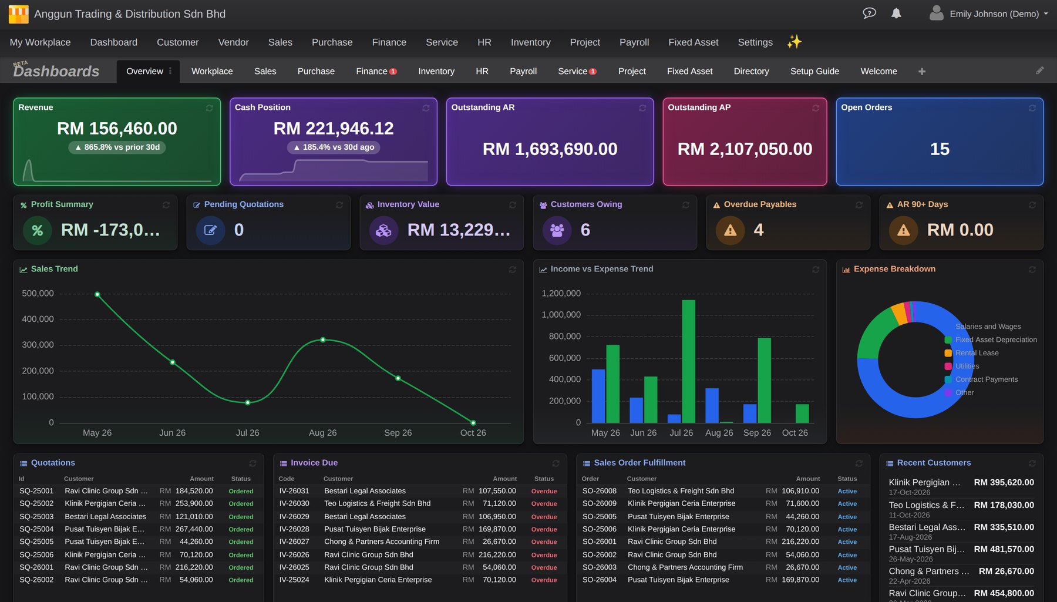
Task: Open the Finance main menu
Action: [389, 42]
